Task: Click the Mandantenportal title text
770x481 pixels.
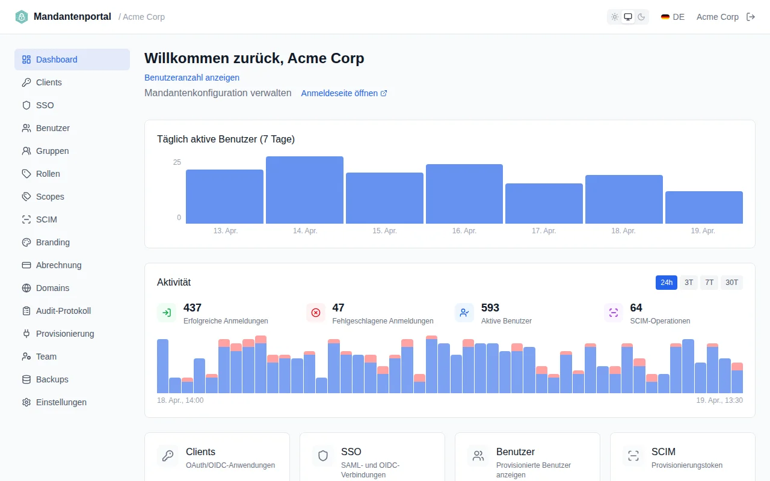Action: click(72, 17)
